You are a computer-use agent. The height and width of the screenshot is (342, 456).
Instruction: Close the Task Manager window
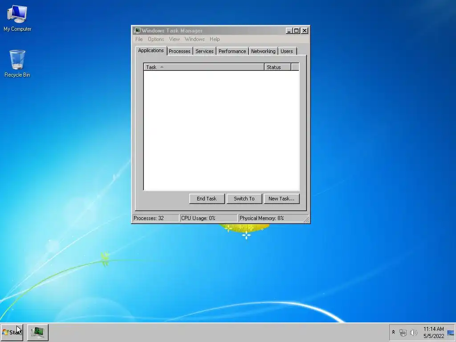305,31
